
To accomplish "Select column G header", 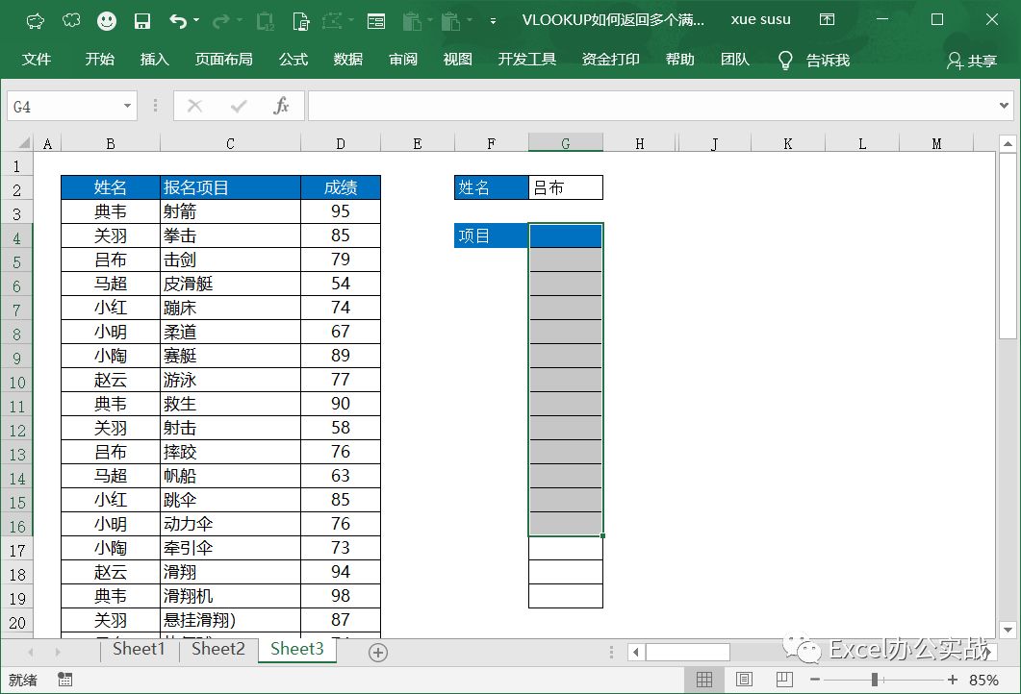I will click(x=565, y=143).
